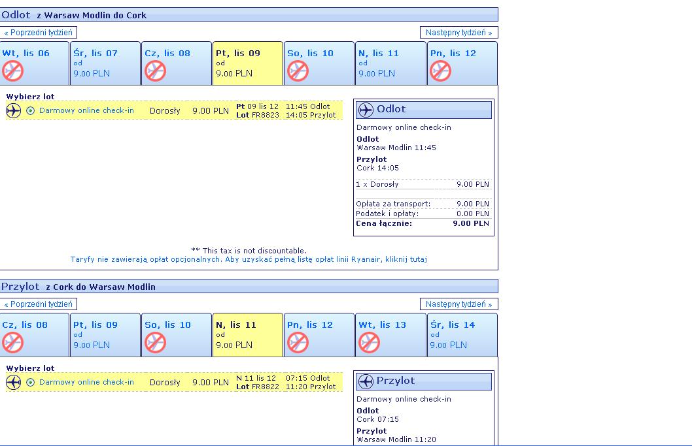The image size is (692, 446).
Task: Click the '1 x Dorosły' fare line
Action: point(423,184)
